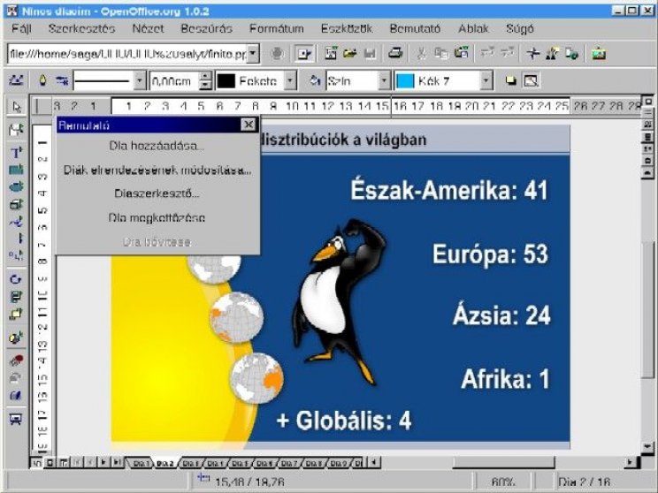Open the Súgó menu

click(519, 28)
